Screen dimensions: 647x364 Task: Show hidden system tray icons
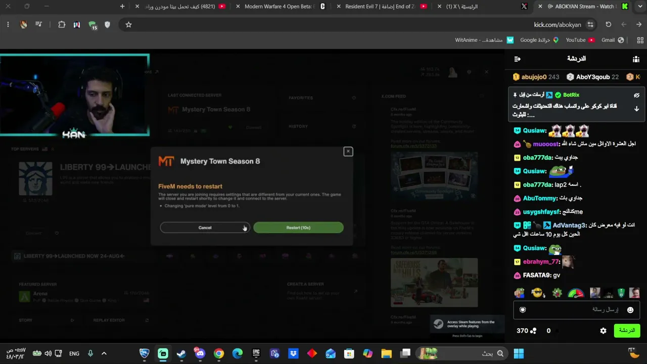[104, 353]
